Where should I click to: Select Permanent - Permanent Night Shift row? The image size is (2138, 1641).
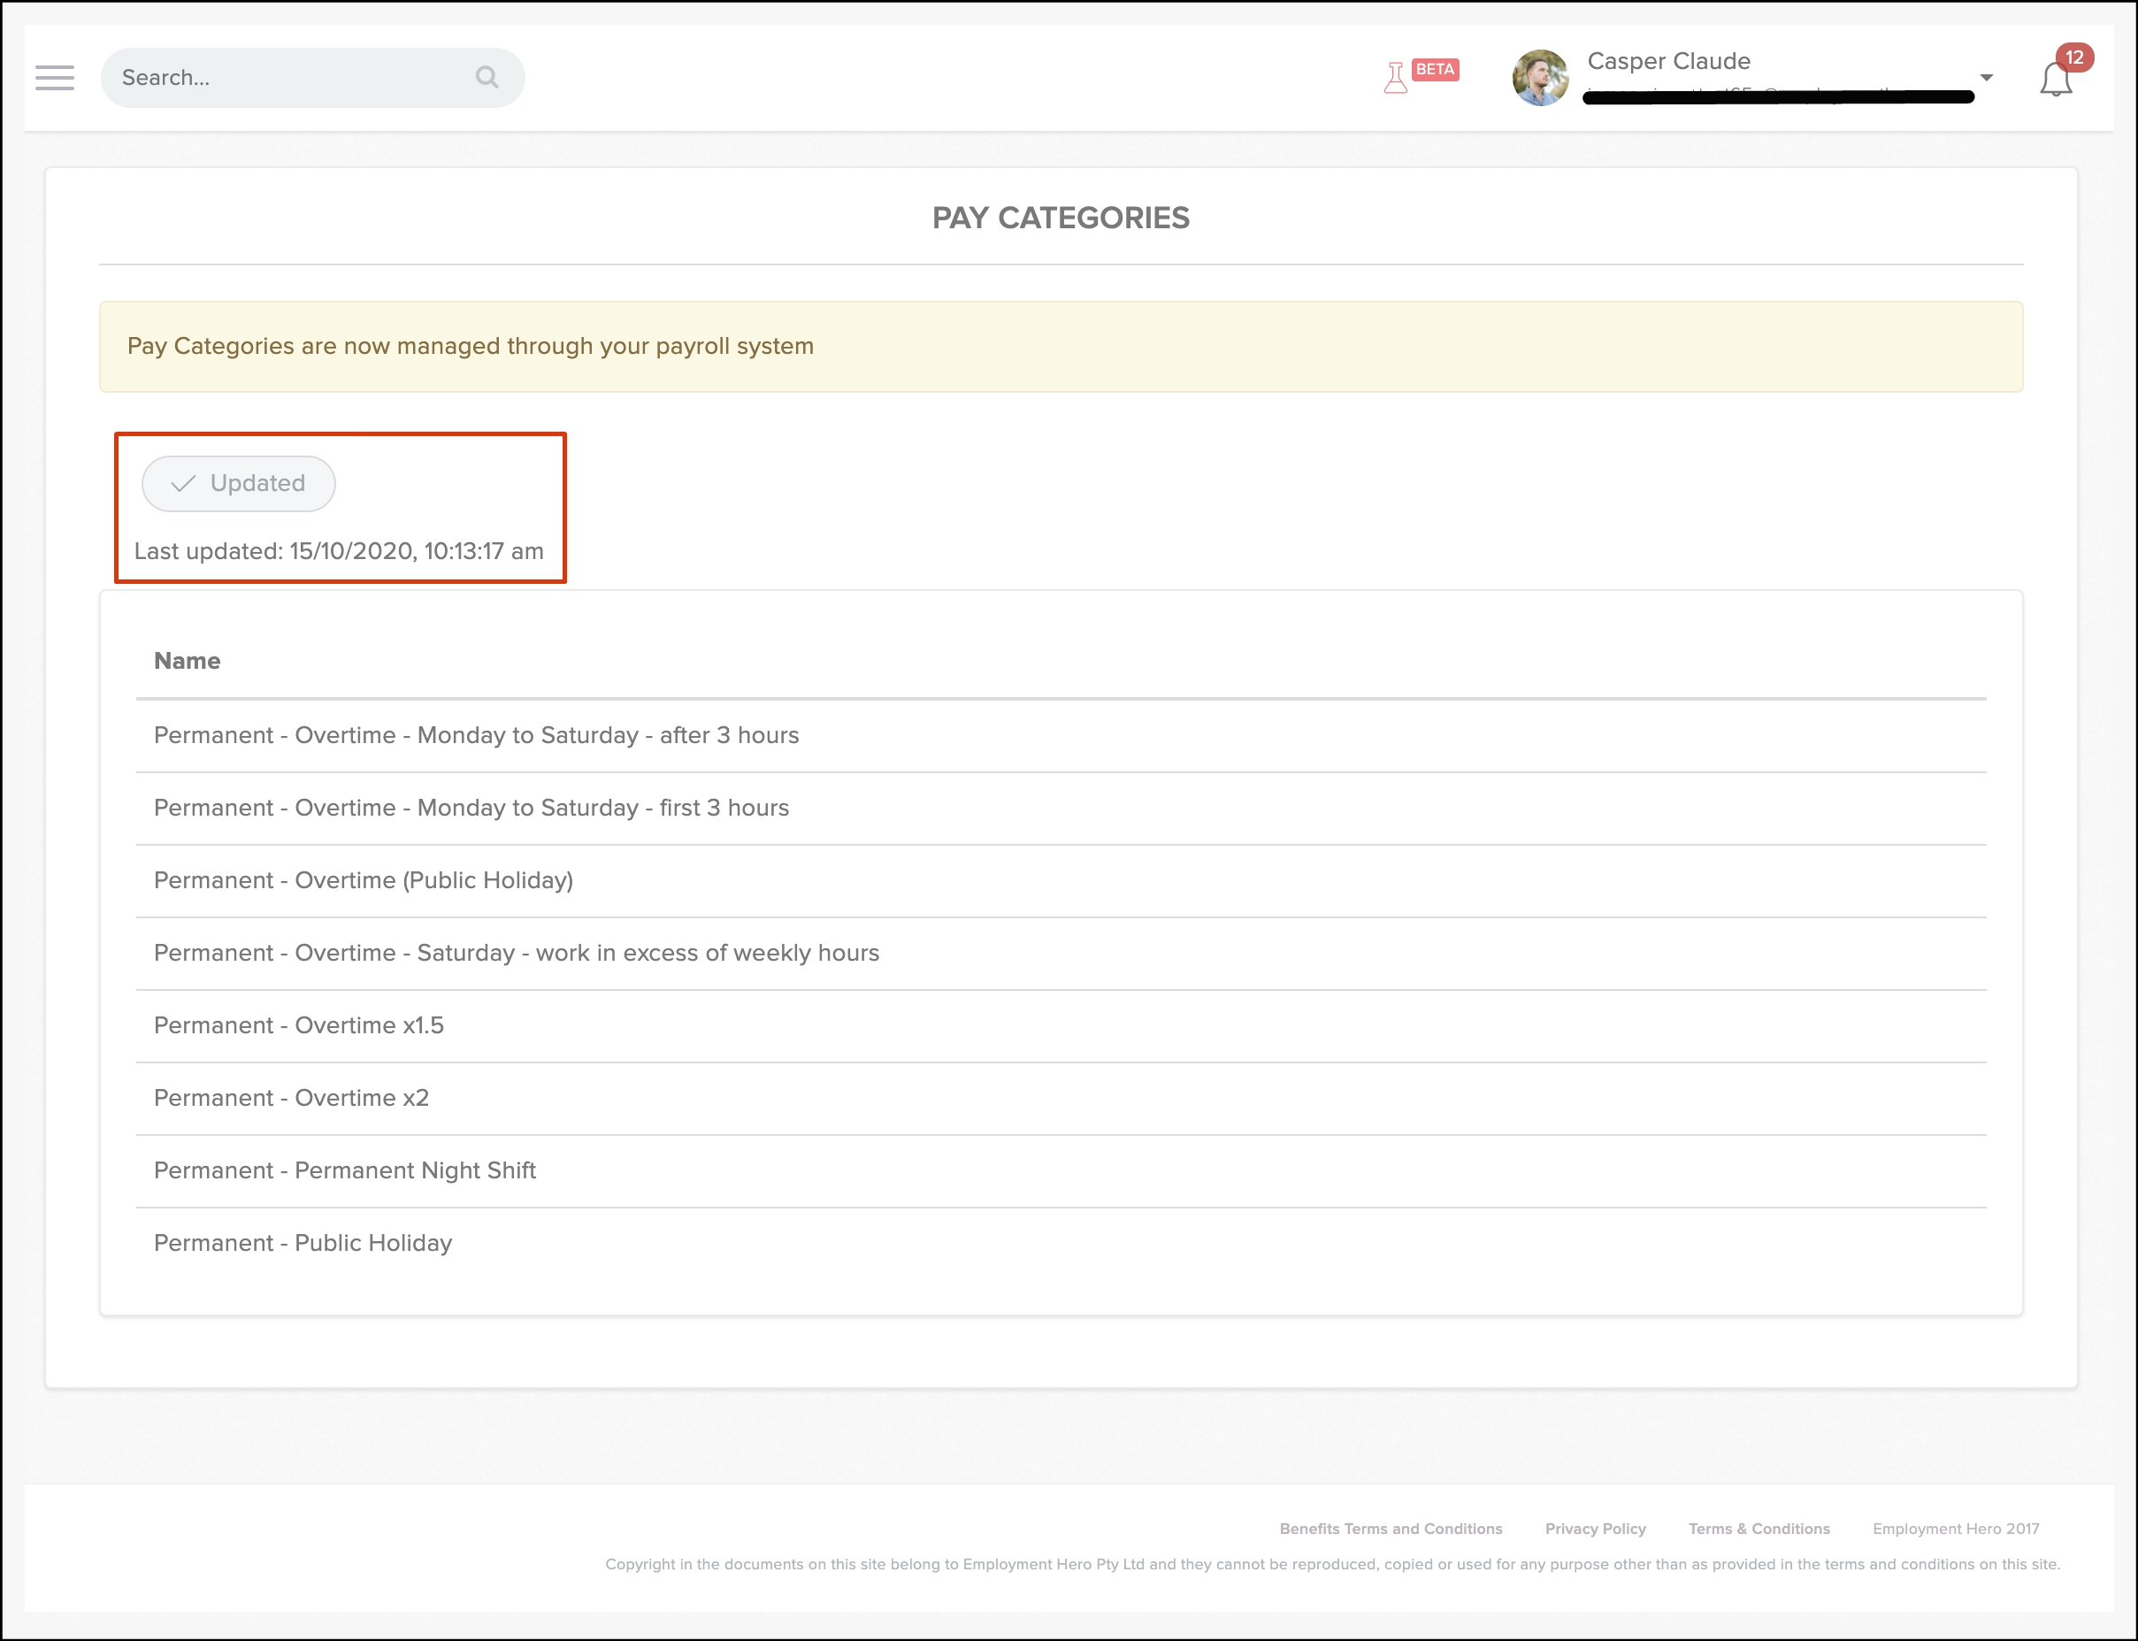(x=345, y=1170)
